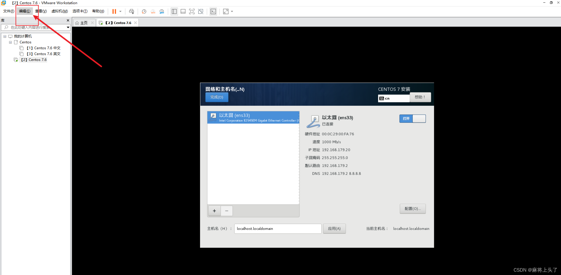Close the 【2】 Centos 7.6 tab

[136, 23]
